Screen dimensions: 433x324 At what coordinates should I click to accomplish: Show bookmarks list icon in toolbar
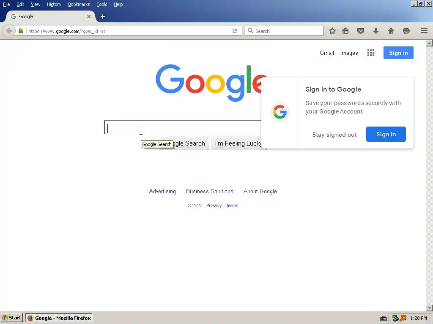click(345, 31)
